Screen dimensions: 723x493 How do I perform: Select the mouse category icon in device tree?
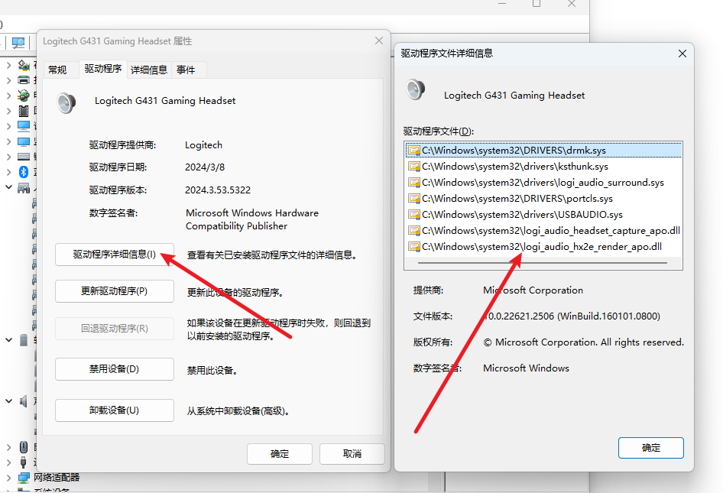(24, 447)
